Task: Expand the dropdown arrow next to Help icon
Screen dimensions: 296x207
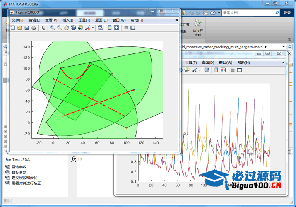Action: click(x=219, y=13)
